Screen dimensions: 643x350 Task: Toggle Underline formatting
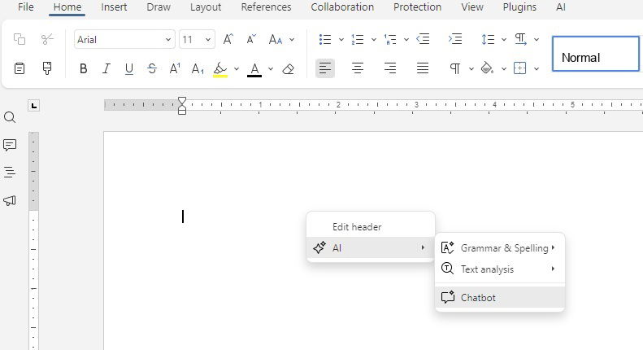point(128,68)
